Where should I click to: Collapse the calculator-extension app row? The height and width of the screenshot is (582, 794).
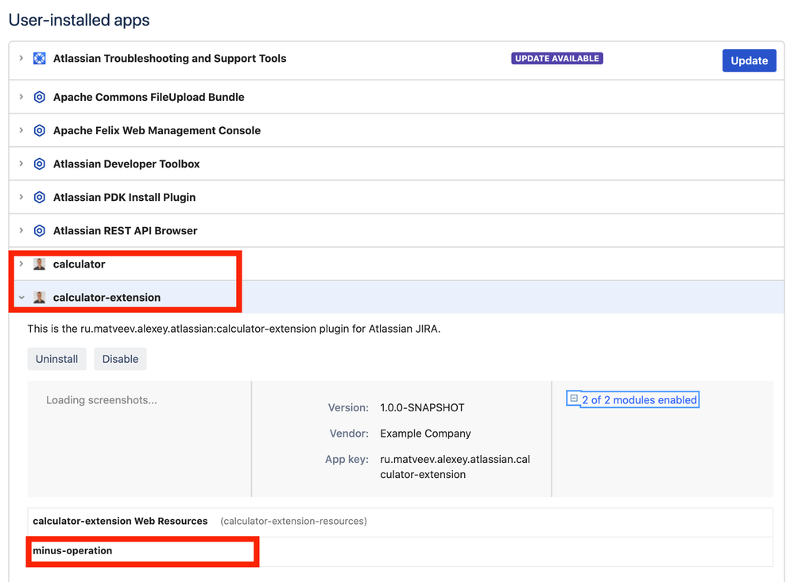(21, 298)
